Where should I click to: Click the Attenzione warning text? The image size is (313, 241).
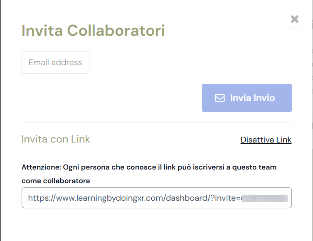(149, 174)
